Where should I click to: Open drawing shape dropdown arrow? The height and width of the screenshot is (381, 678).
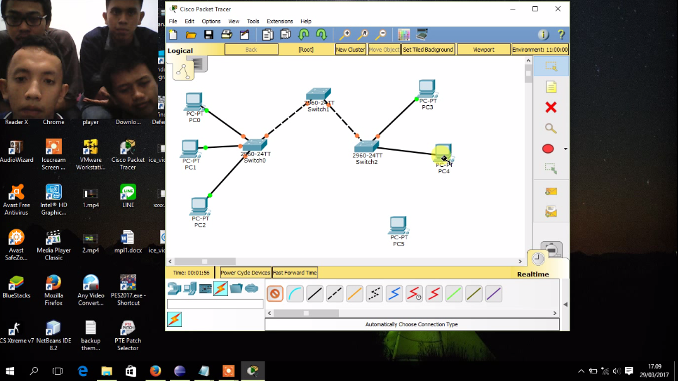[566, 149]
